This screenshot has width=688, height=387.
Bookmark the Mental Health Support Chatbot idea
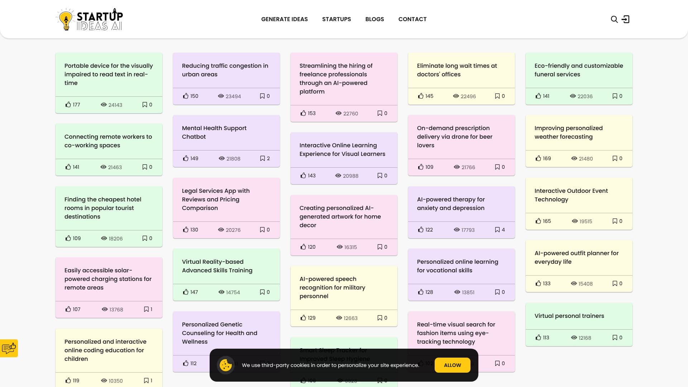click(x=262, y=158)
